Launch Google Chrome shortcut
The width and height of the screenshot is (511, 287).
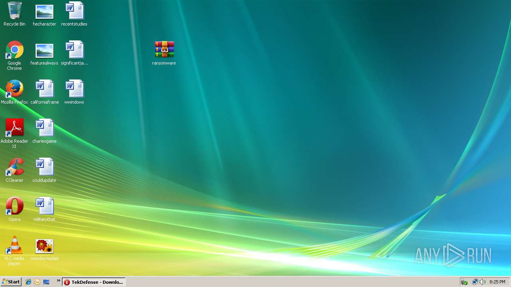14,55
